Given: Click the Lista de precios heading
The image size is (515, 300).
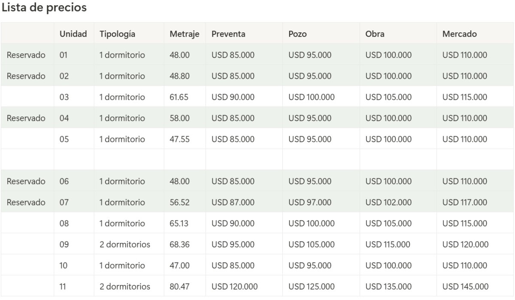Looking at the screenshot, I should [44, 8].
